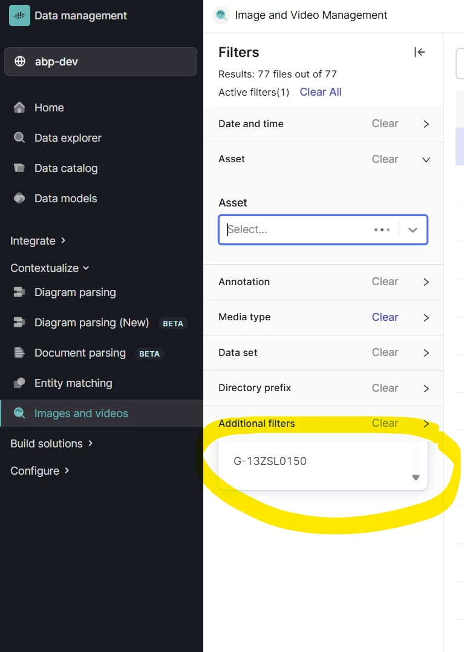Expand the Integrate menu section
The height and width of the screenshot is (652, 464).
click(38, 241)
